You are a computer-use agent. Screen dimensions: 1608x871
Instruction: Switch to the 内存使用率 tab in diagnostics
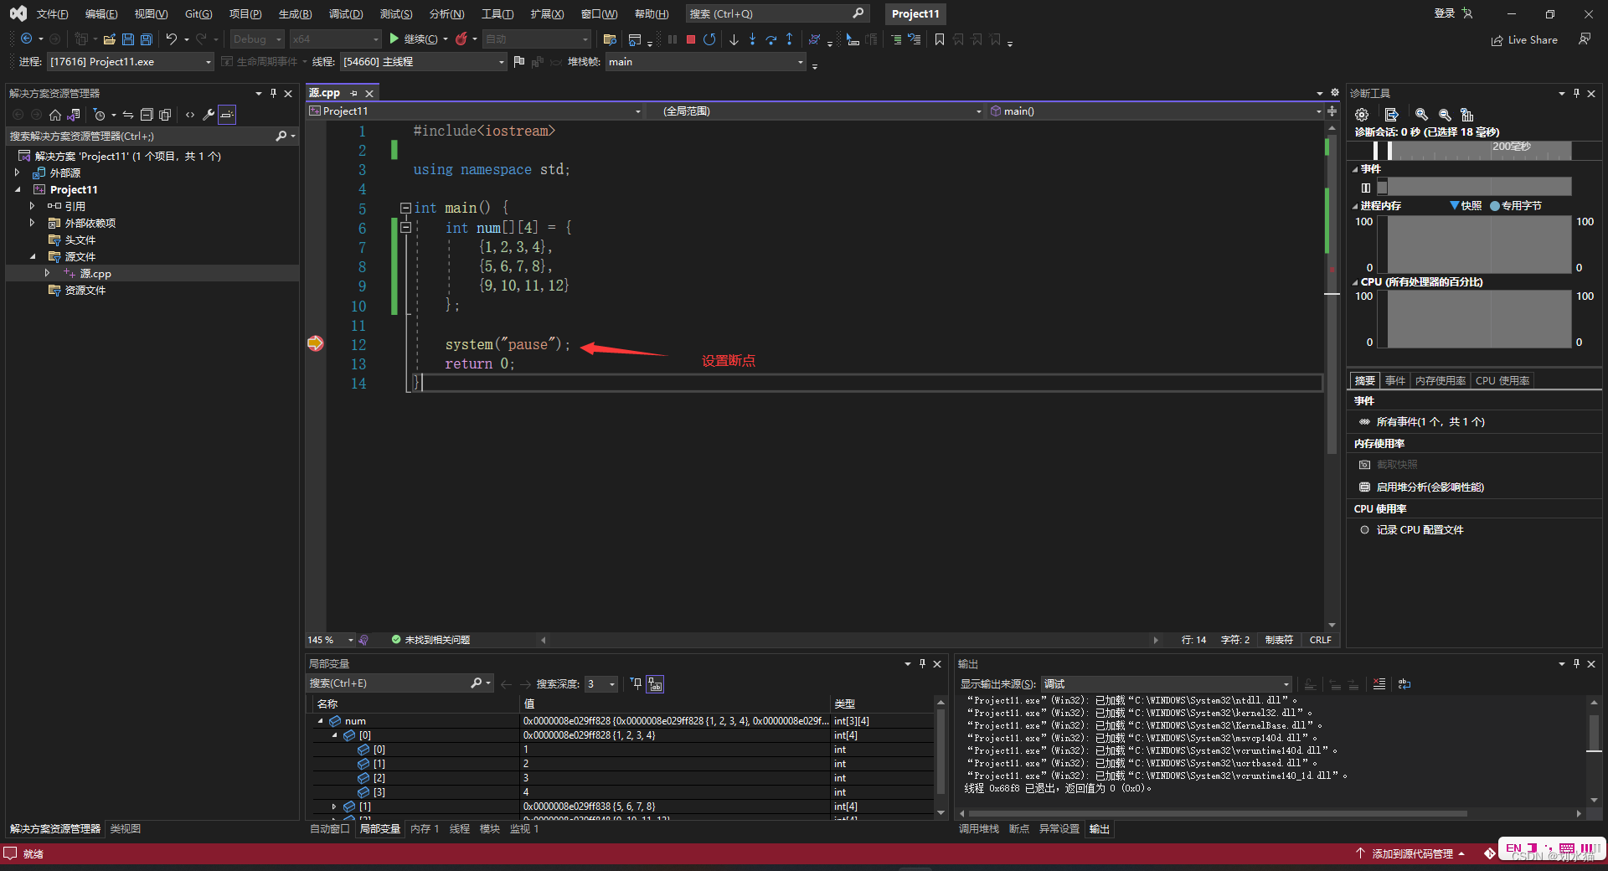click(x=1440, y=381)
